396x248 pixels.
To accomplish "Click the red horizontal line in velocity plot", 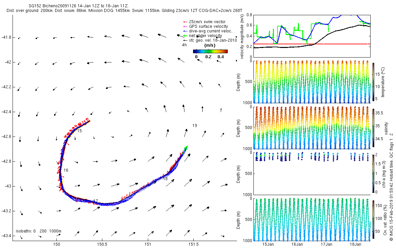I will pyautogui.click(x=312, y=44).
